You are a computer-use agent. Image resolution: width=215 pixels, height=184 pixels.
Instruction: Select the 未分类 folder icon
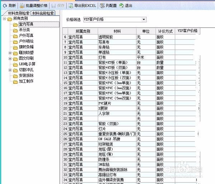click(x=15, y=31)
